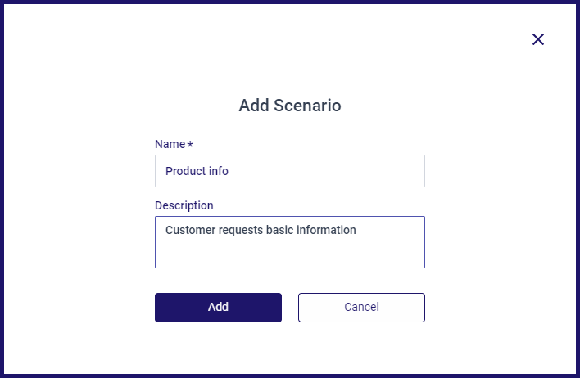Close the Add Scenario dialog with the X icon
The width and height of the screenshot is (580, 378).
(x=538, y=39)
